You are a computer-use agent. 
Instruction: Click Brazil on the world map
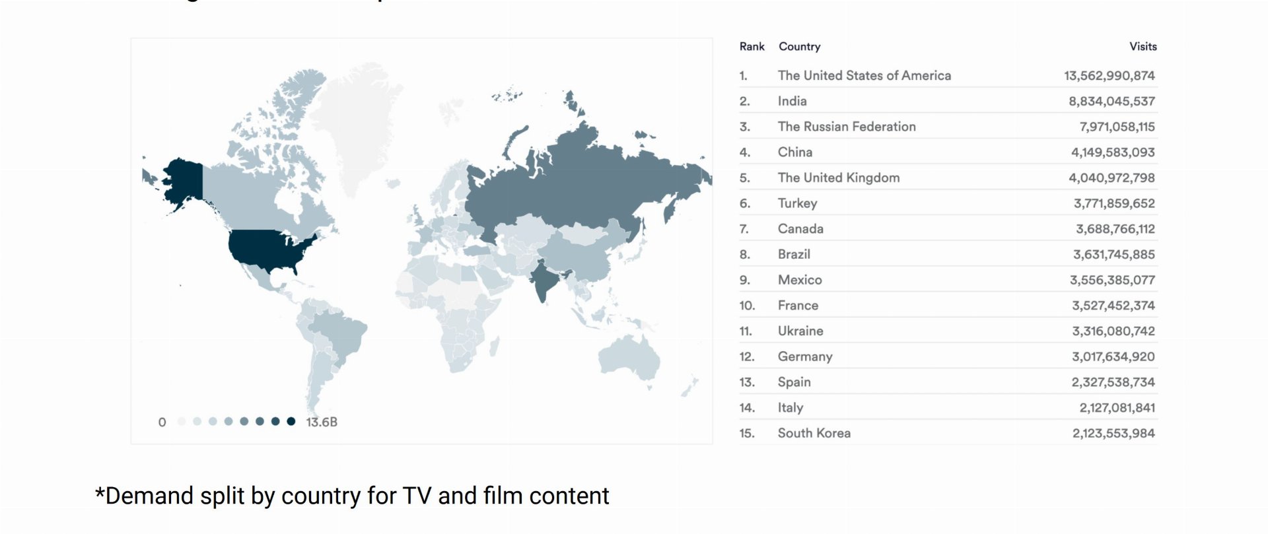340,330
